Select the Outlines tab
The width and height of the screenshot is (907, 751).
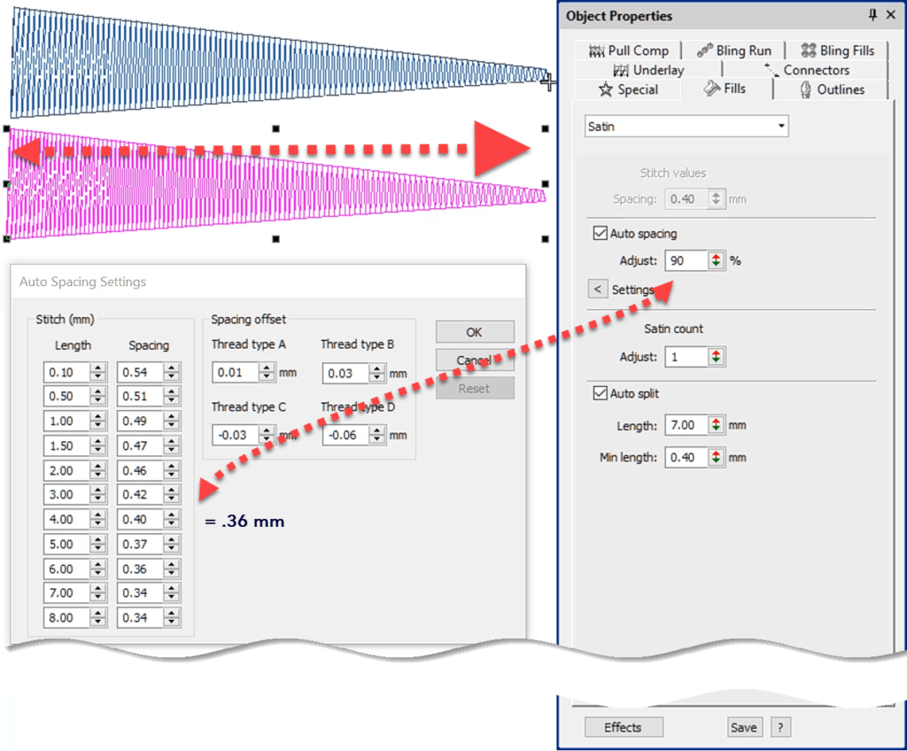click(832, 89)
